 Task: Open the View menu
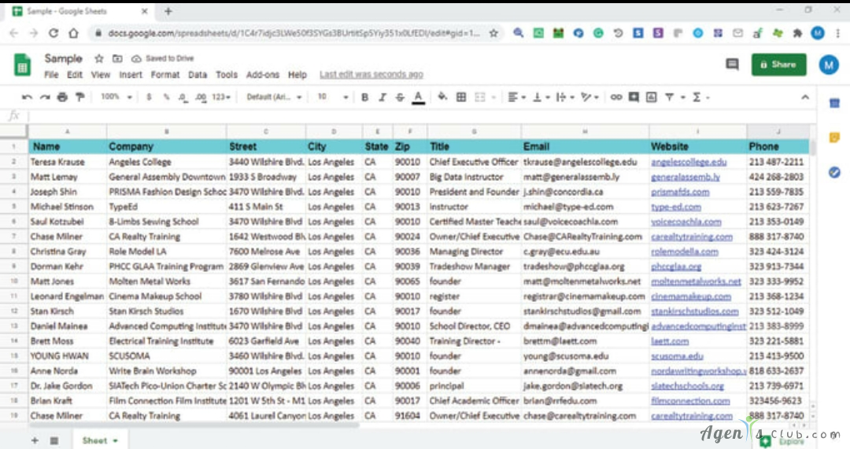click(100, 75)
